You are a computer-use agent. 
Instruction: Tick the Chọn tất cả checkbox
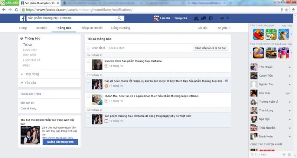coord(88,48)
